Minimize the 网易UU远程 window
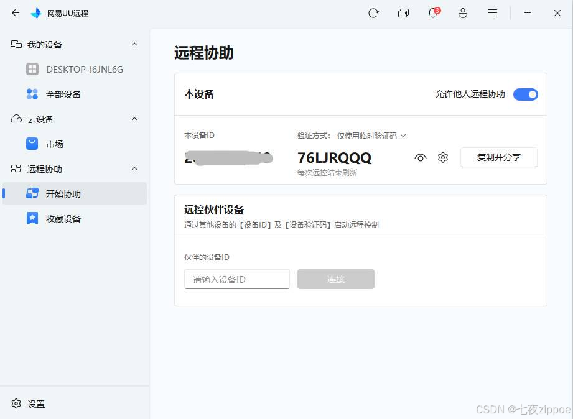 [x=528, y=13]
